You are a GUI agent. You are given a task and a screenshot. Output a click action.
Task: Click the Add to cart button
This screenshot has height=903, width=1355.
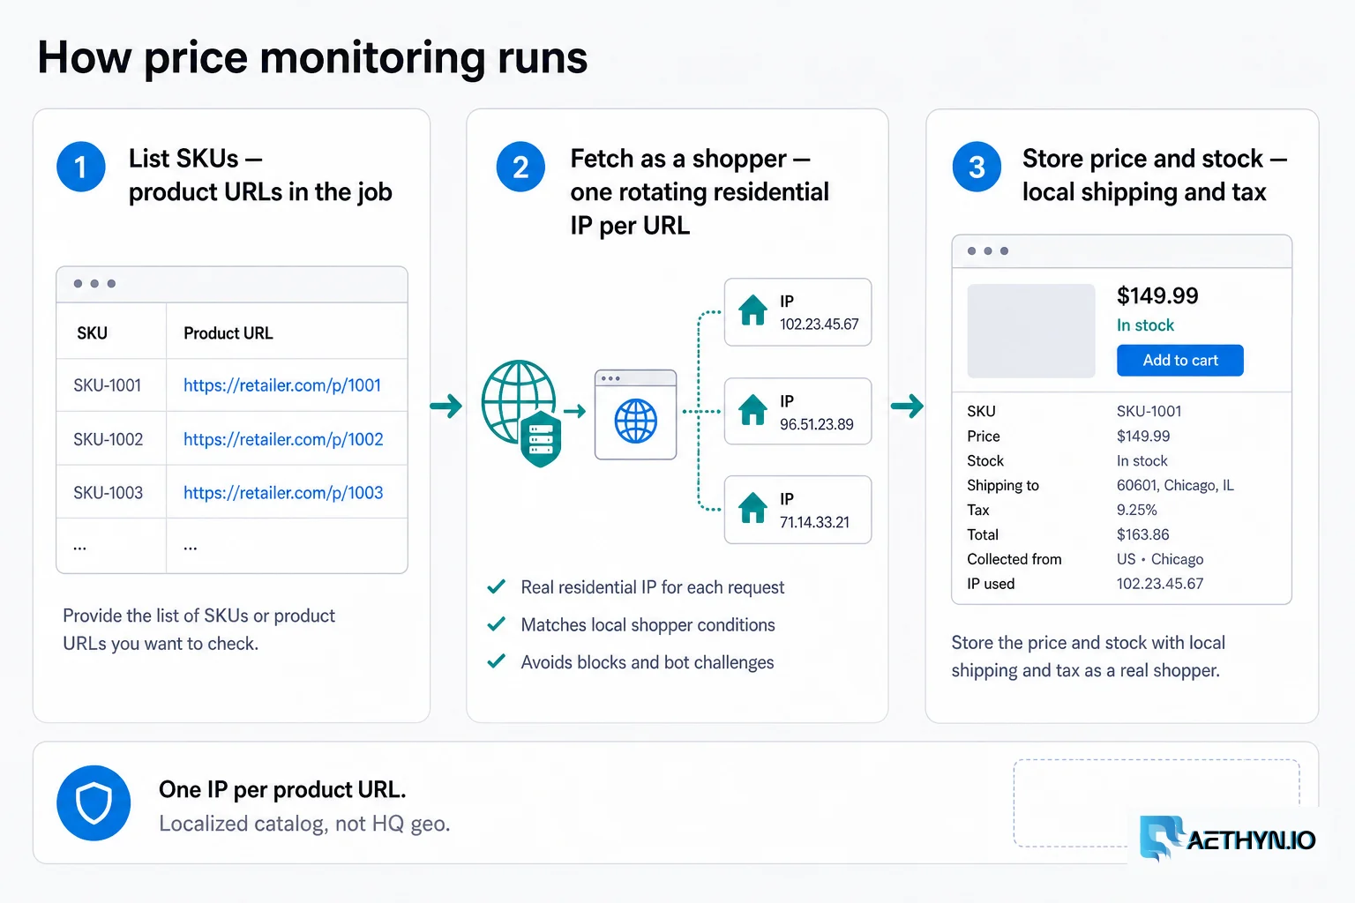[x=1180, y=360]
